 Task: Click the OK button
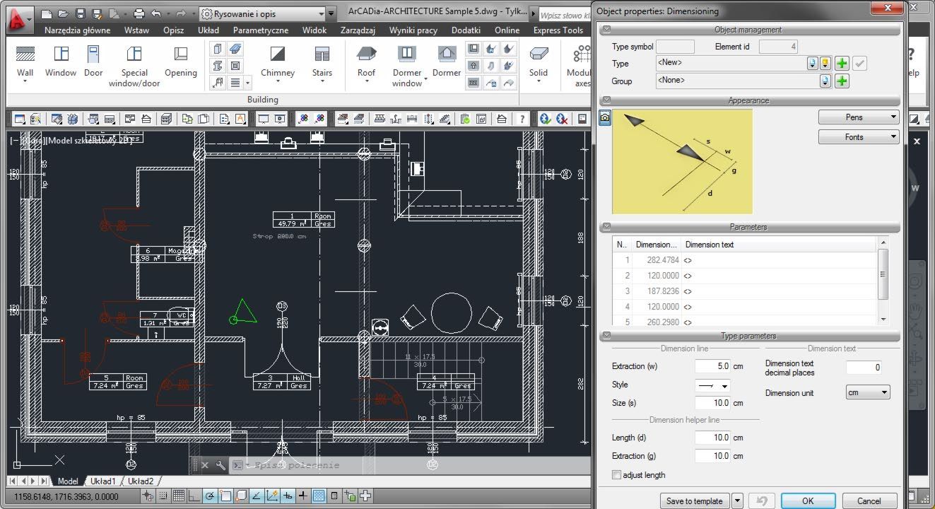click(x=808, y=501)
